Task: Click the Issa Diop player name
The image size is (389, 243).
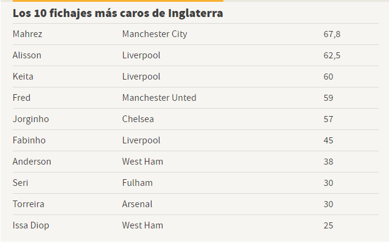Action: tap(31, 225)
